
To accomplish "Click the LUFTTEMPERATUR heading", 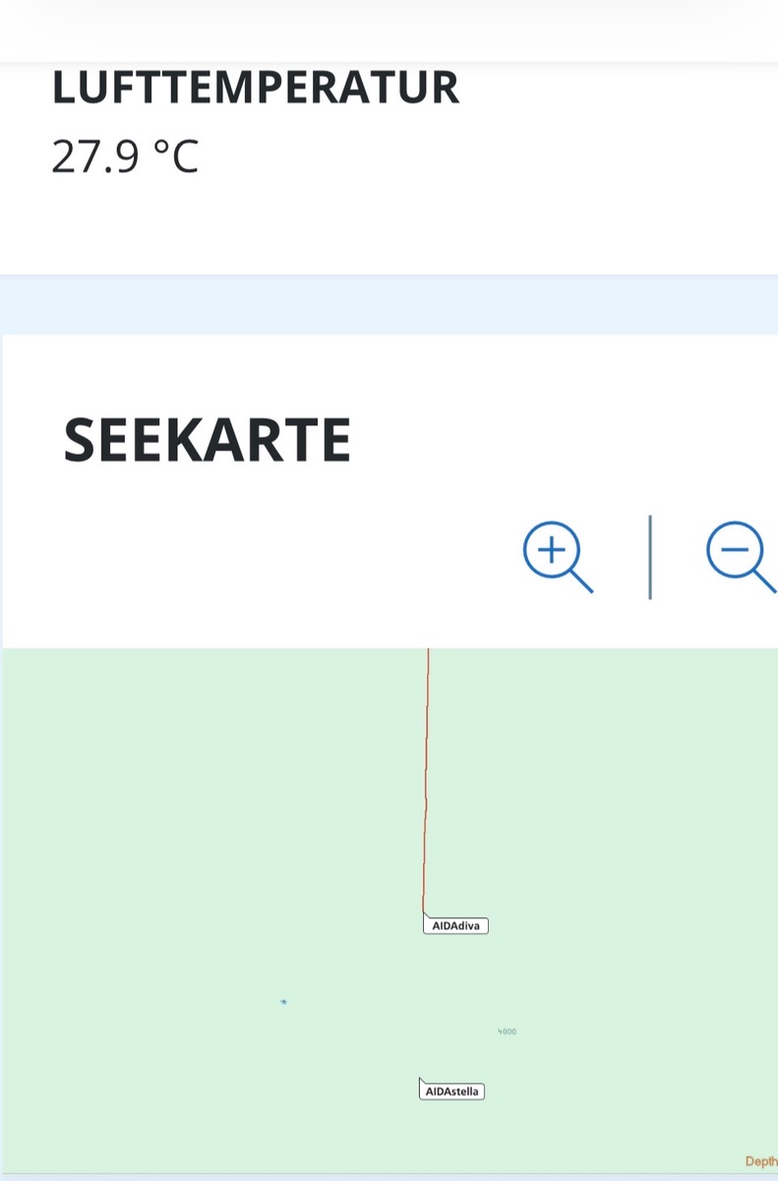I will click(255, 88).
